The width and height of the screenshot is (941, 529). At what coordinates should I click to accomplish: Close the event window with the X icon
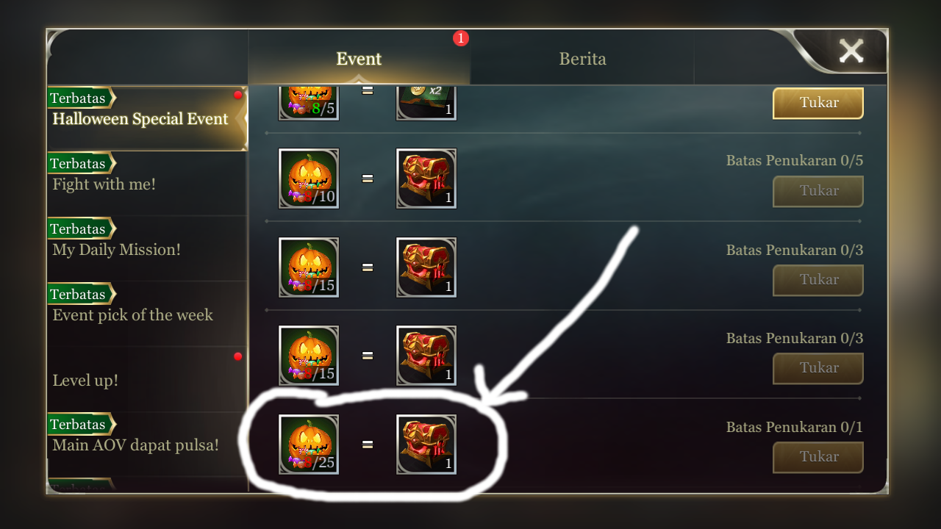[x=851, y=51]
